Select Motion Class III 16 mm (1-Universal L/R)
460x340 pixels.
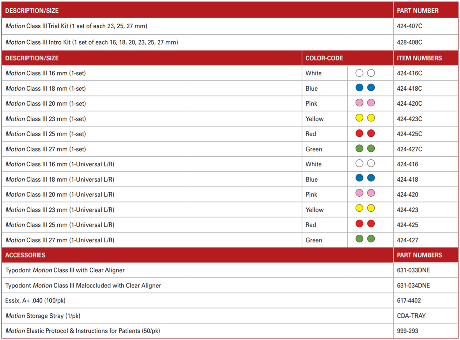tap(60, 164)
